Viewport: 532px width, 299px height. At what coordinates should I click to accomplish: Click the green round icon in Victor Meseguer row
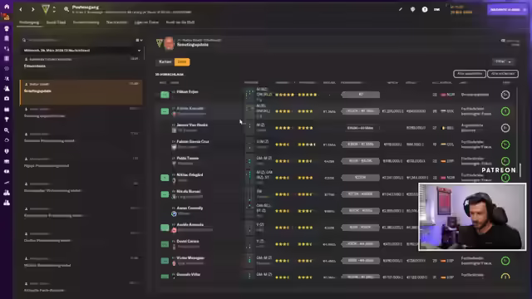pos(505,261)
